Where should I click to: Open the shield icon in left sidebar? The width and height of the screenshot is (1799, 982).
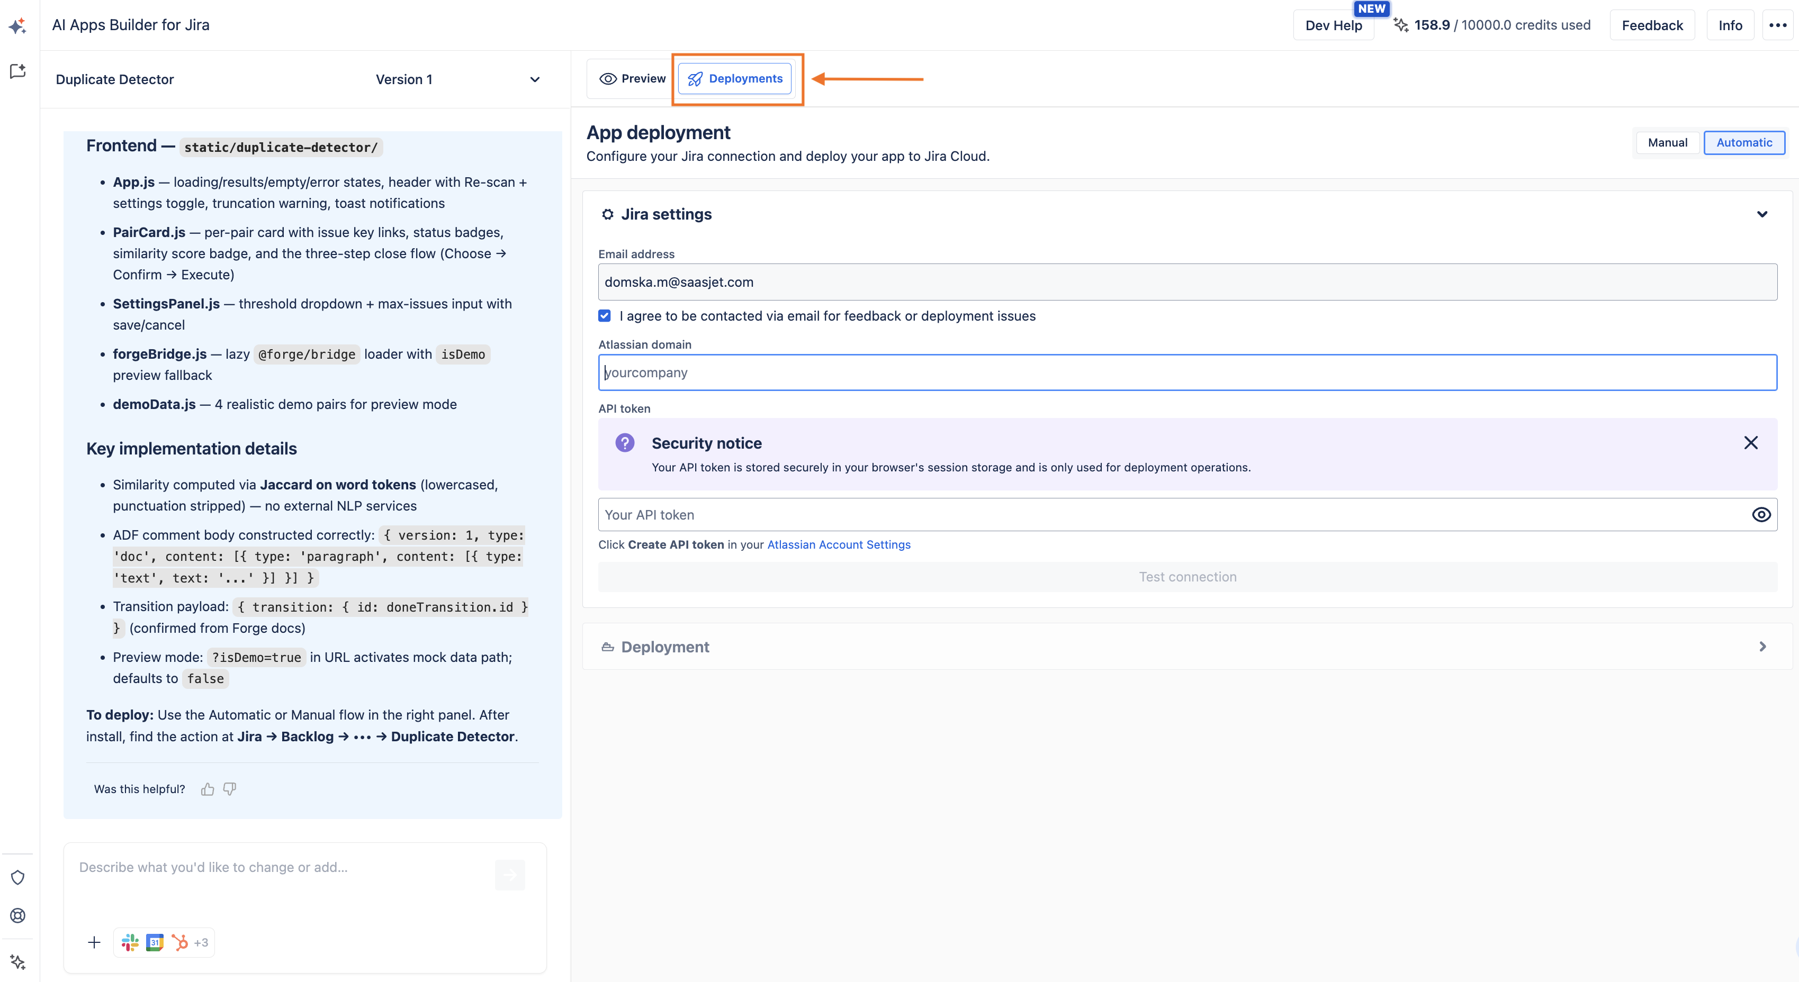coord(17,877)
